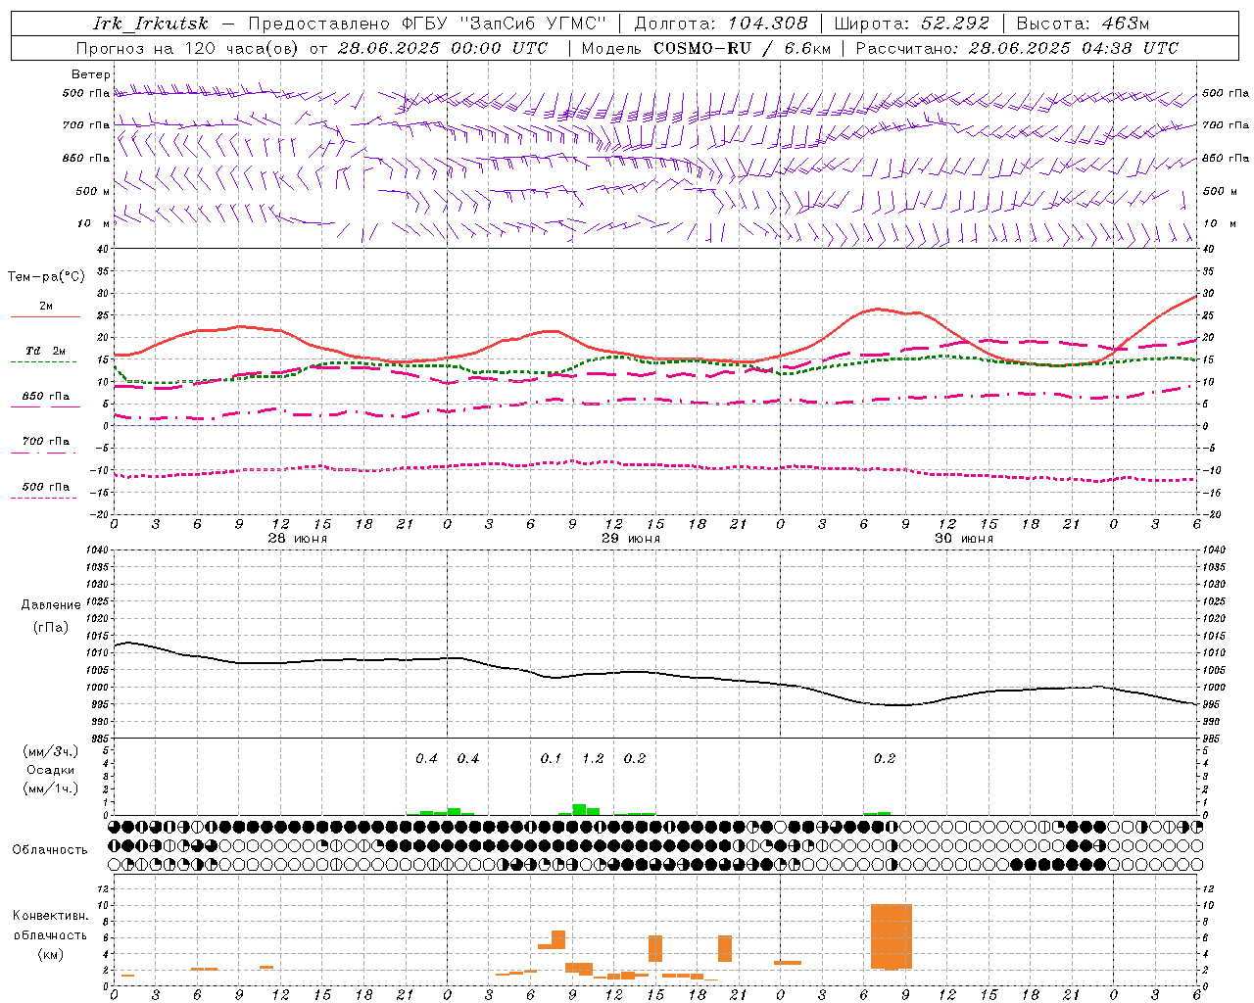
Task: Click the Облачность cloudiness label
Action: point(50,850)
